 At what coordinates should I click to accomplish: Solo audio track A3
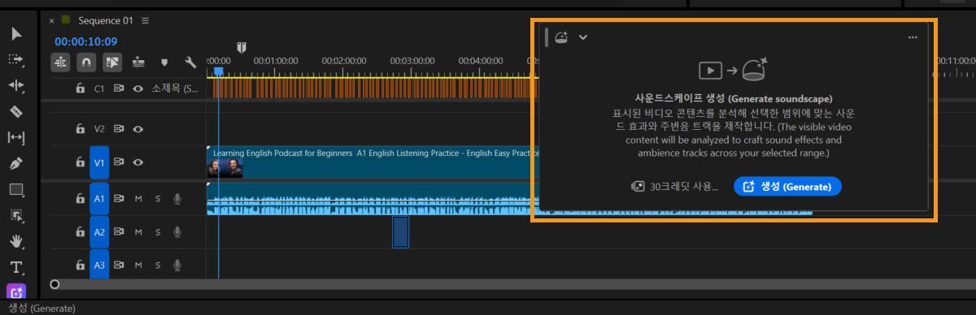click(x=158, y=265)
